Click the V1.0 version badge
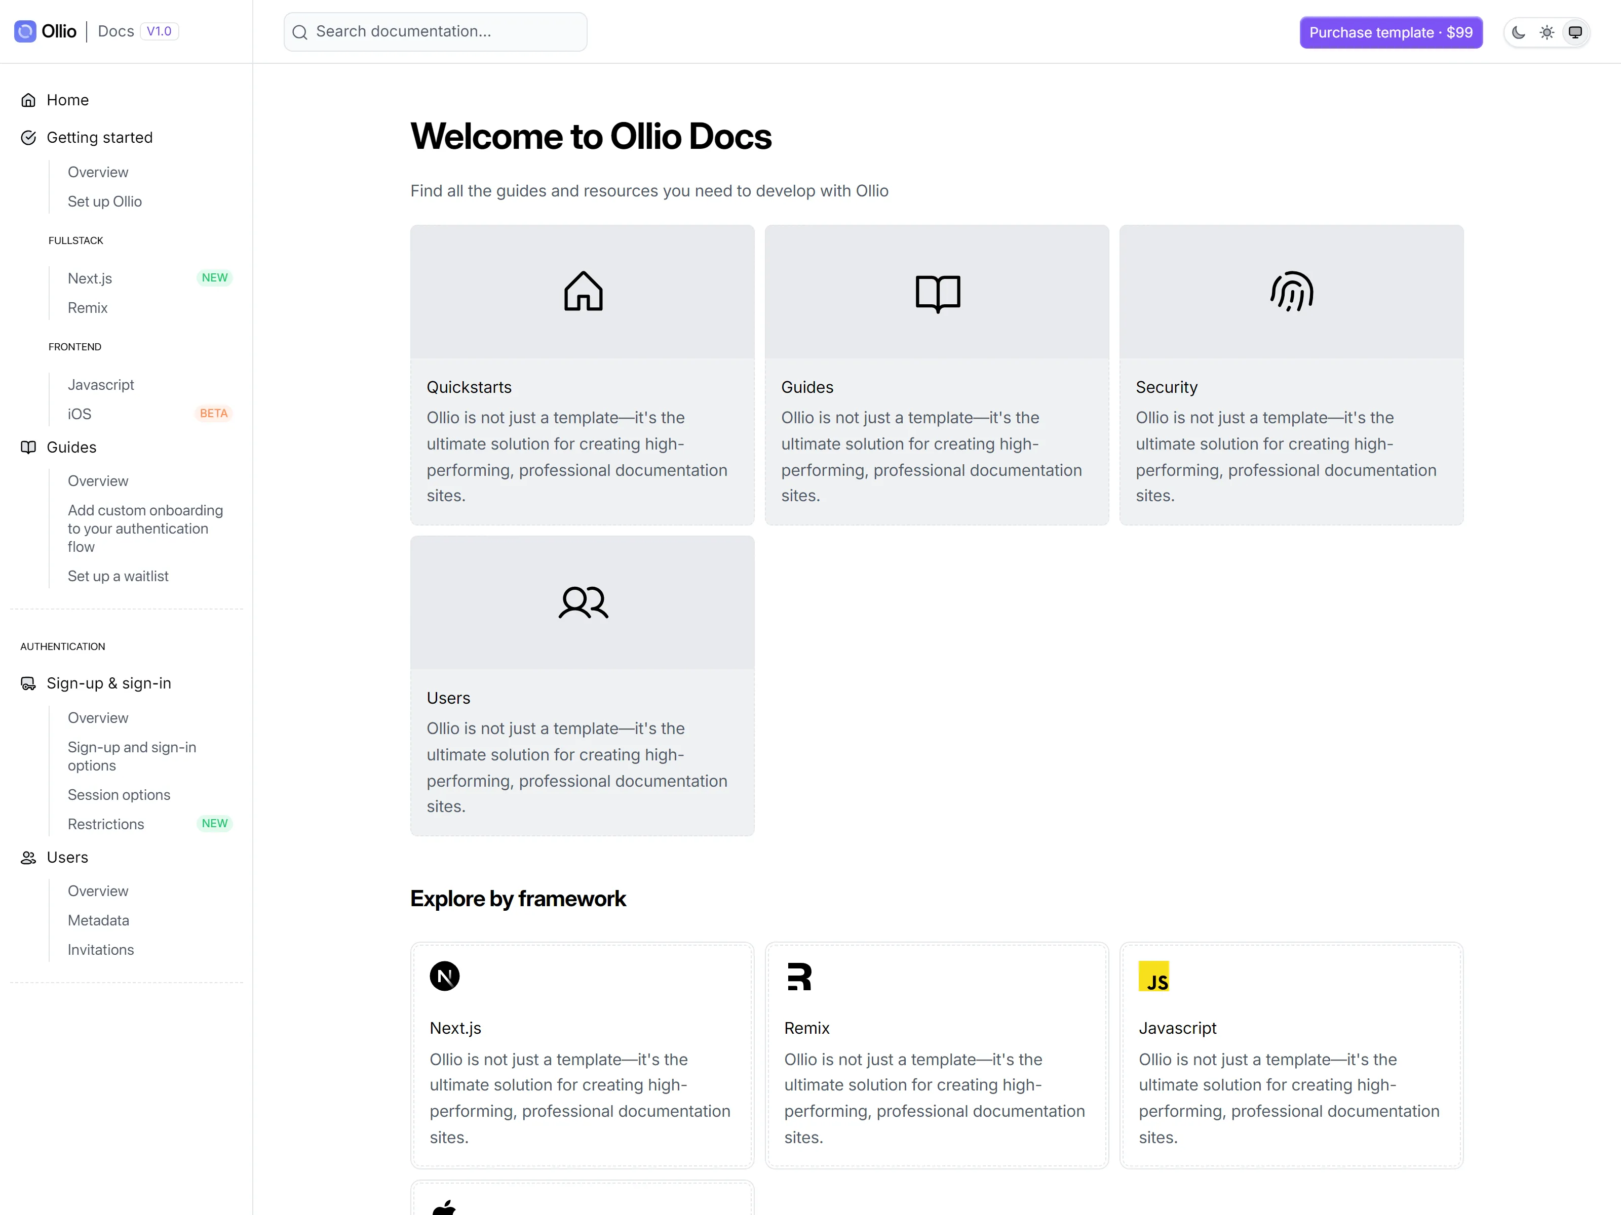 [x=159, y=31]
